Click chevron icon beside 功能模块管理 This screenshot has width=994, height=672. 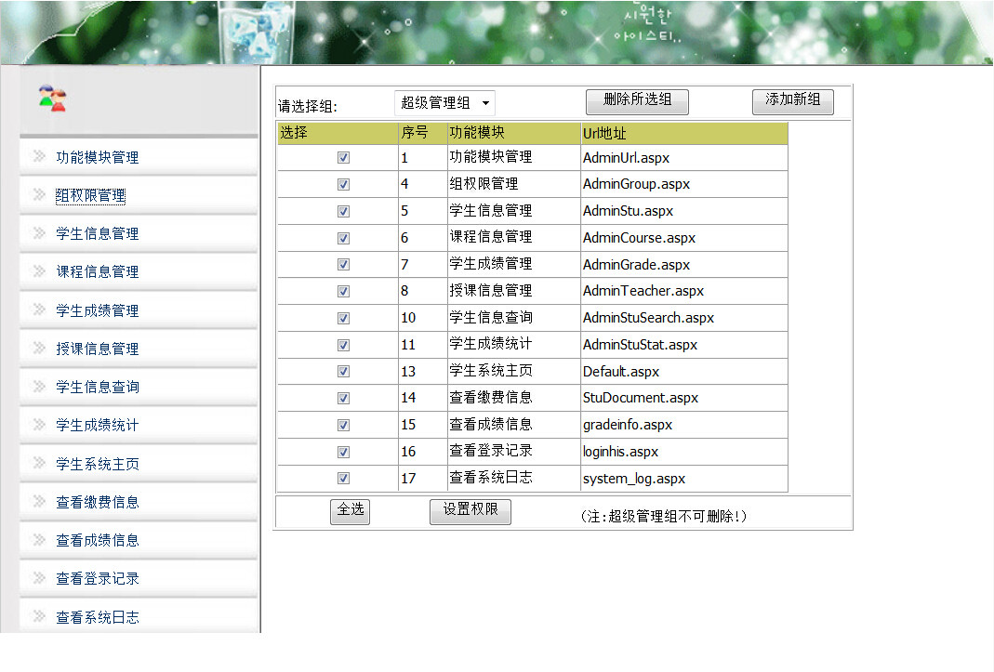(39, 157)
